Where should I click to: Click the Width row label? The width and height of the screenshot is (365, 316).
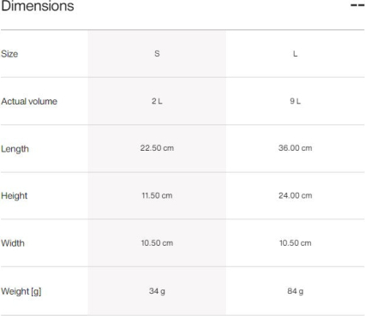pyautogui.click(x=13, y=243)
